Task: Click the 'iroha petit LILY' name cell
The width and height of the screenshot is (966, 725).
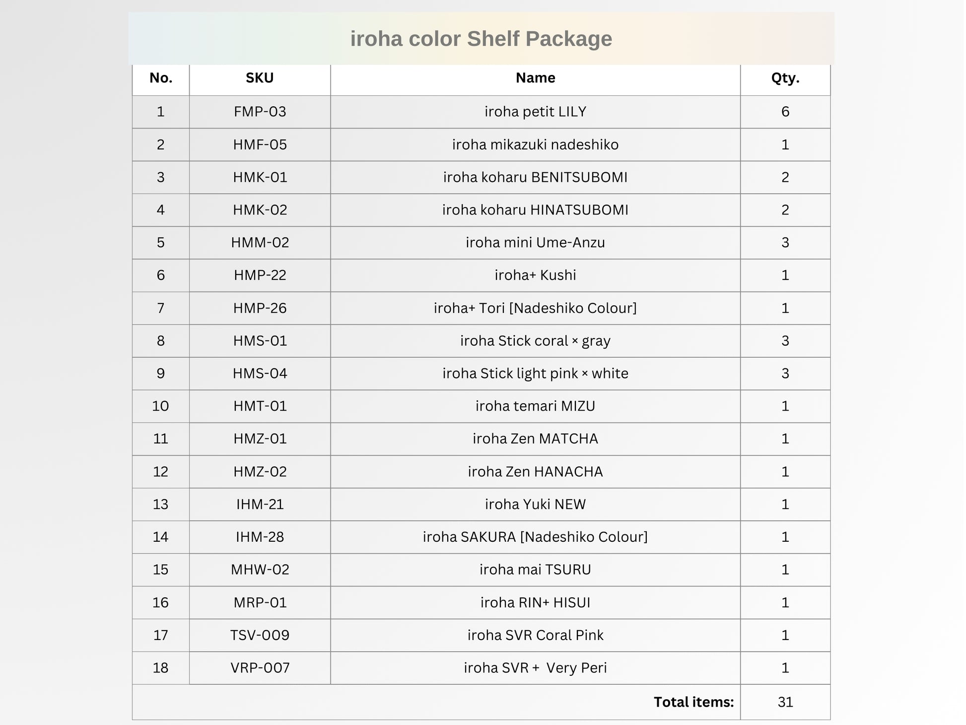Action: pyautogui.click(x=535, y=112)
